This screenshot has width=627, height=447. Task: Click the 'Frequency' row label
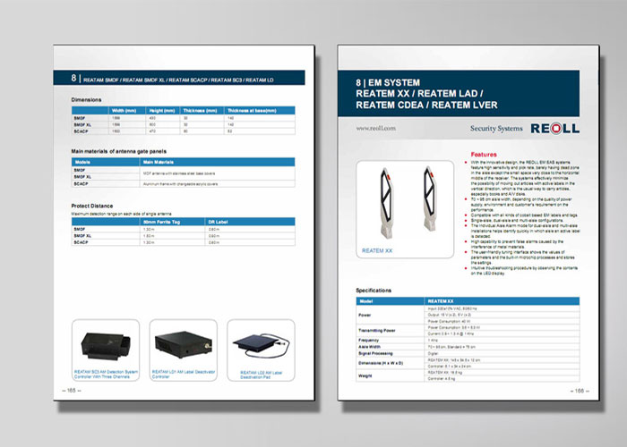coord(368,340)
